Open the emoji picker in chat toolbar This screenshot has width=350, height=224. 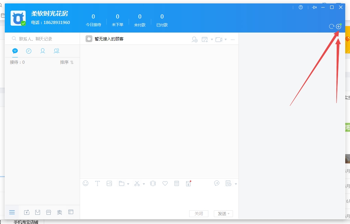[86, 183]
